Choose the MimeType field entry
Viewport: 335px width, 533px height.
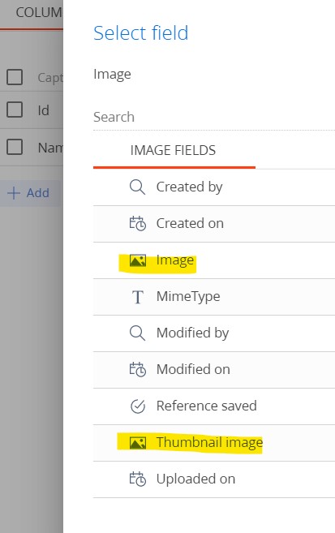tap(214, 297)
